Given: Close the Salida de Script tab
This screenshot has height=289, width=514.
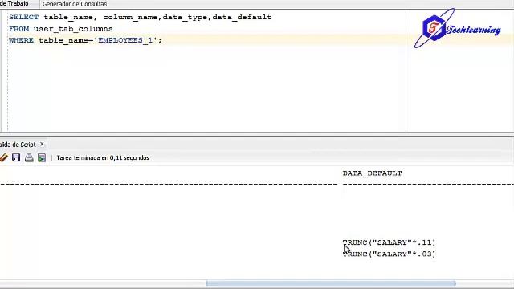Looking at the screenshot, I should [x=42, y=144].
